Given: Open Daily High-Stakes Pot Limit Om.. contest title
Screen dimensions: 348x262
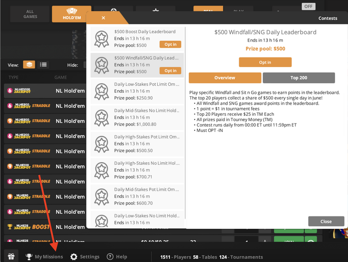Looking at the screenshot, I should [147, 137].
